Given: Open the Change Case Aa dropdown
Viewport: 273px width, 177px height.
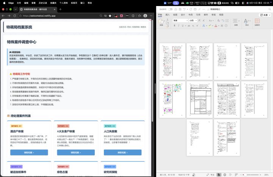Looking at the screenshot, I should 211,20.
